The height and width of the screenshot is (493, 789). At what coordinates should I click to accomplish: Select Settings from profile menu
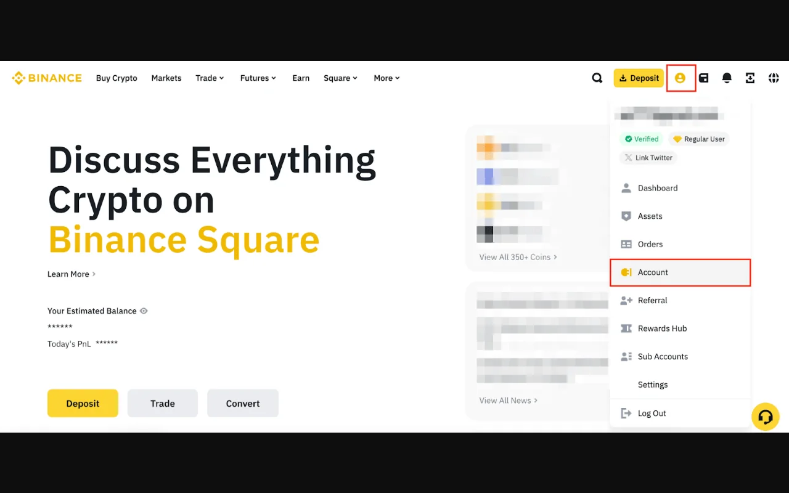680,385
